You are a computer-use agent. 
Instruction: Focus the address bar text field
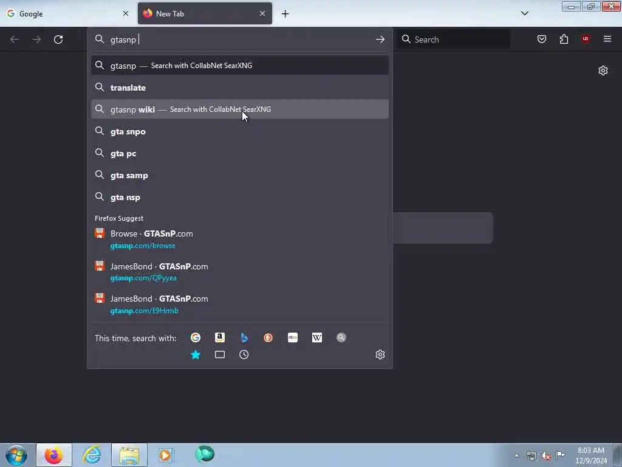(238, 40)
